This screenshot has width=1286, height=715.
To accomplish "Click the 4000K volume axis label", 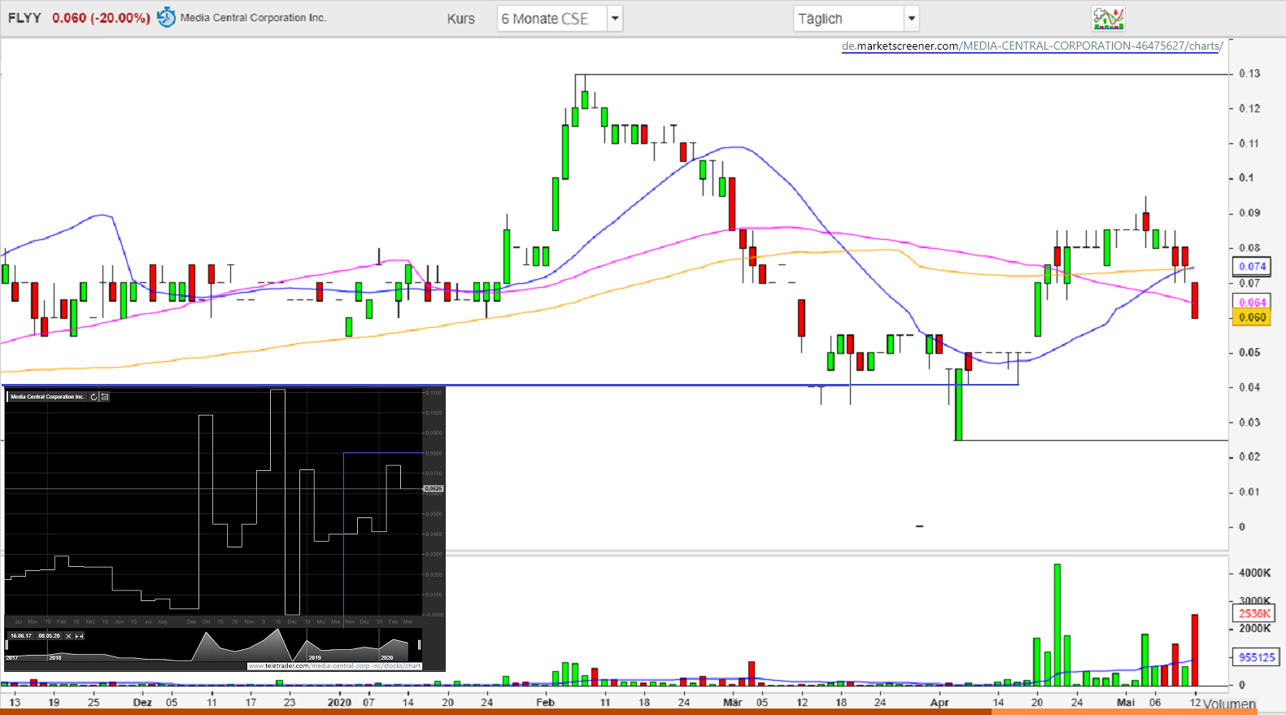I will click(1254, 573).
